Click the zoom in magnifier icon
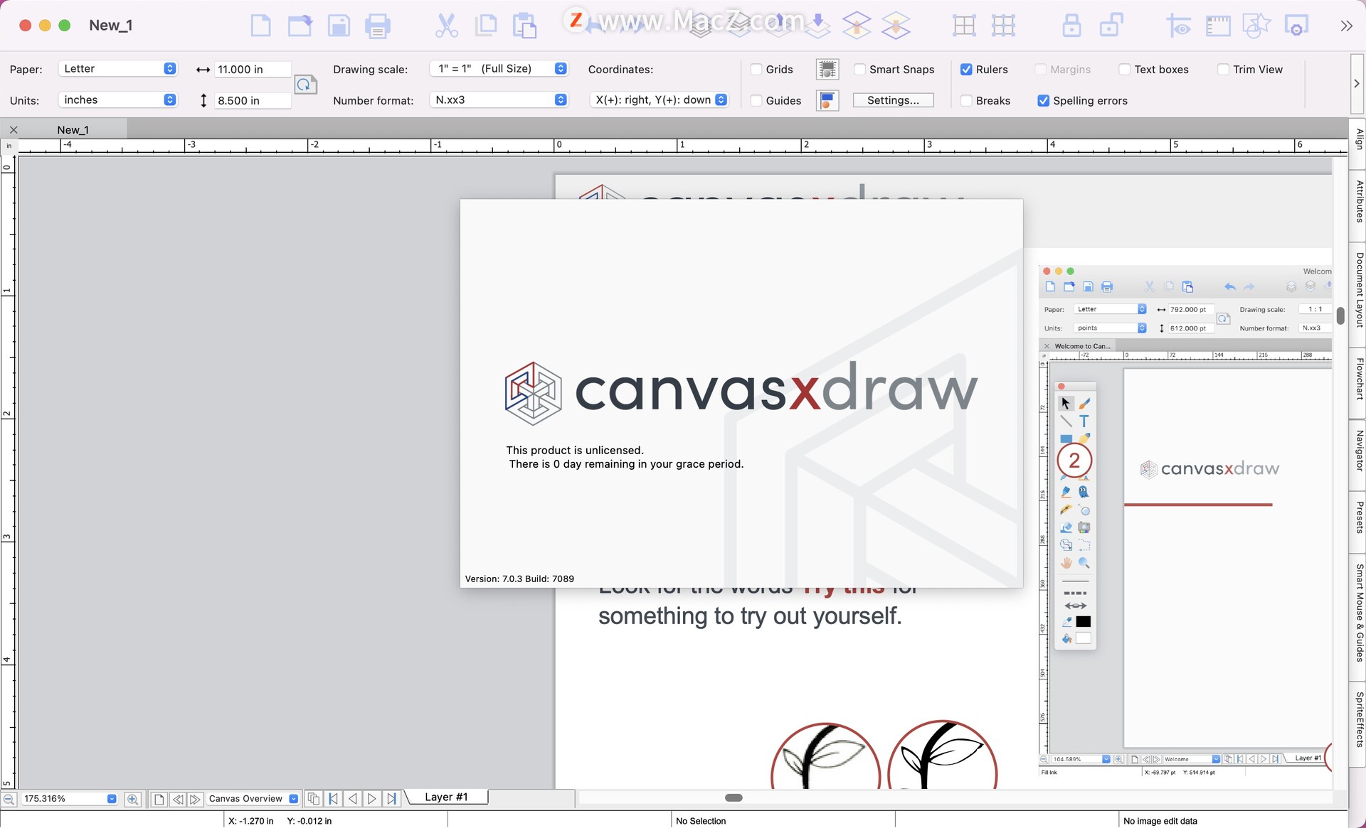 point(132,799)
